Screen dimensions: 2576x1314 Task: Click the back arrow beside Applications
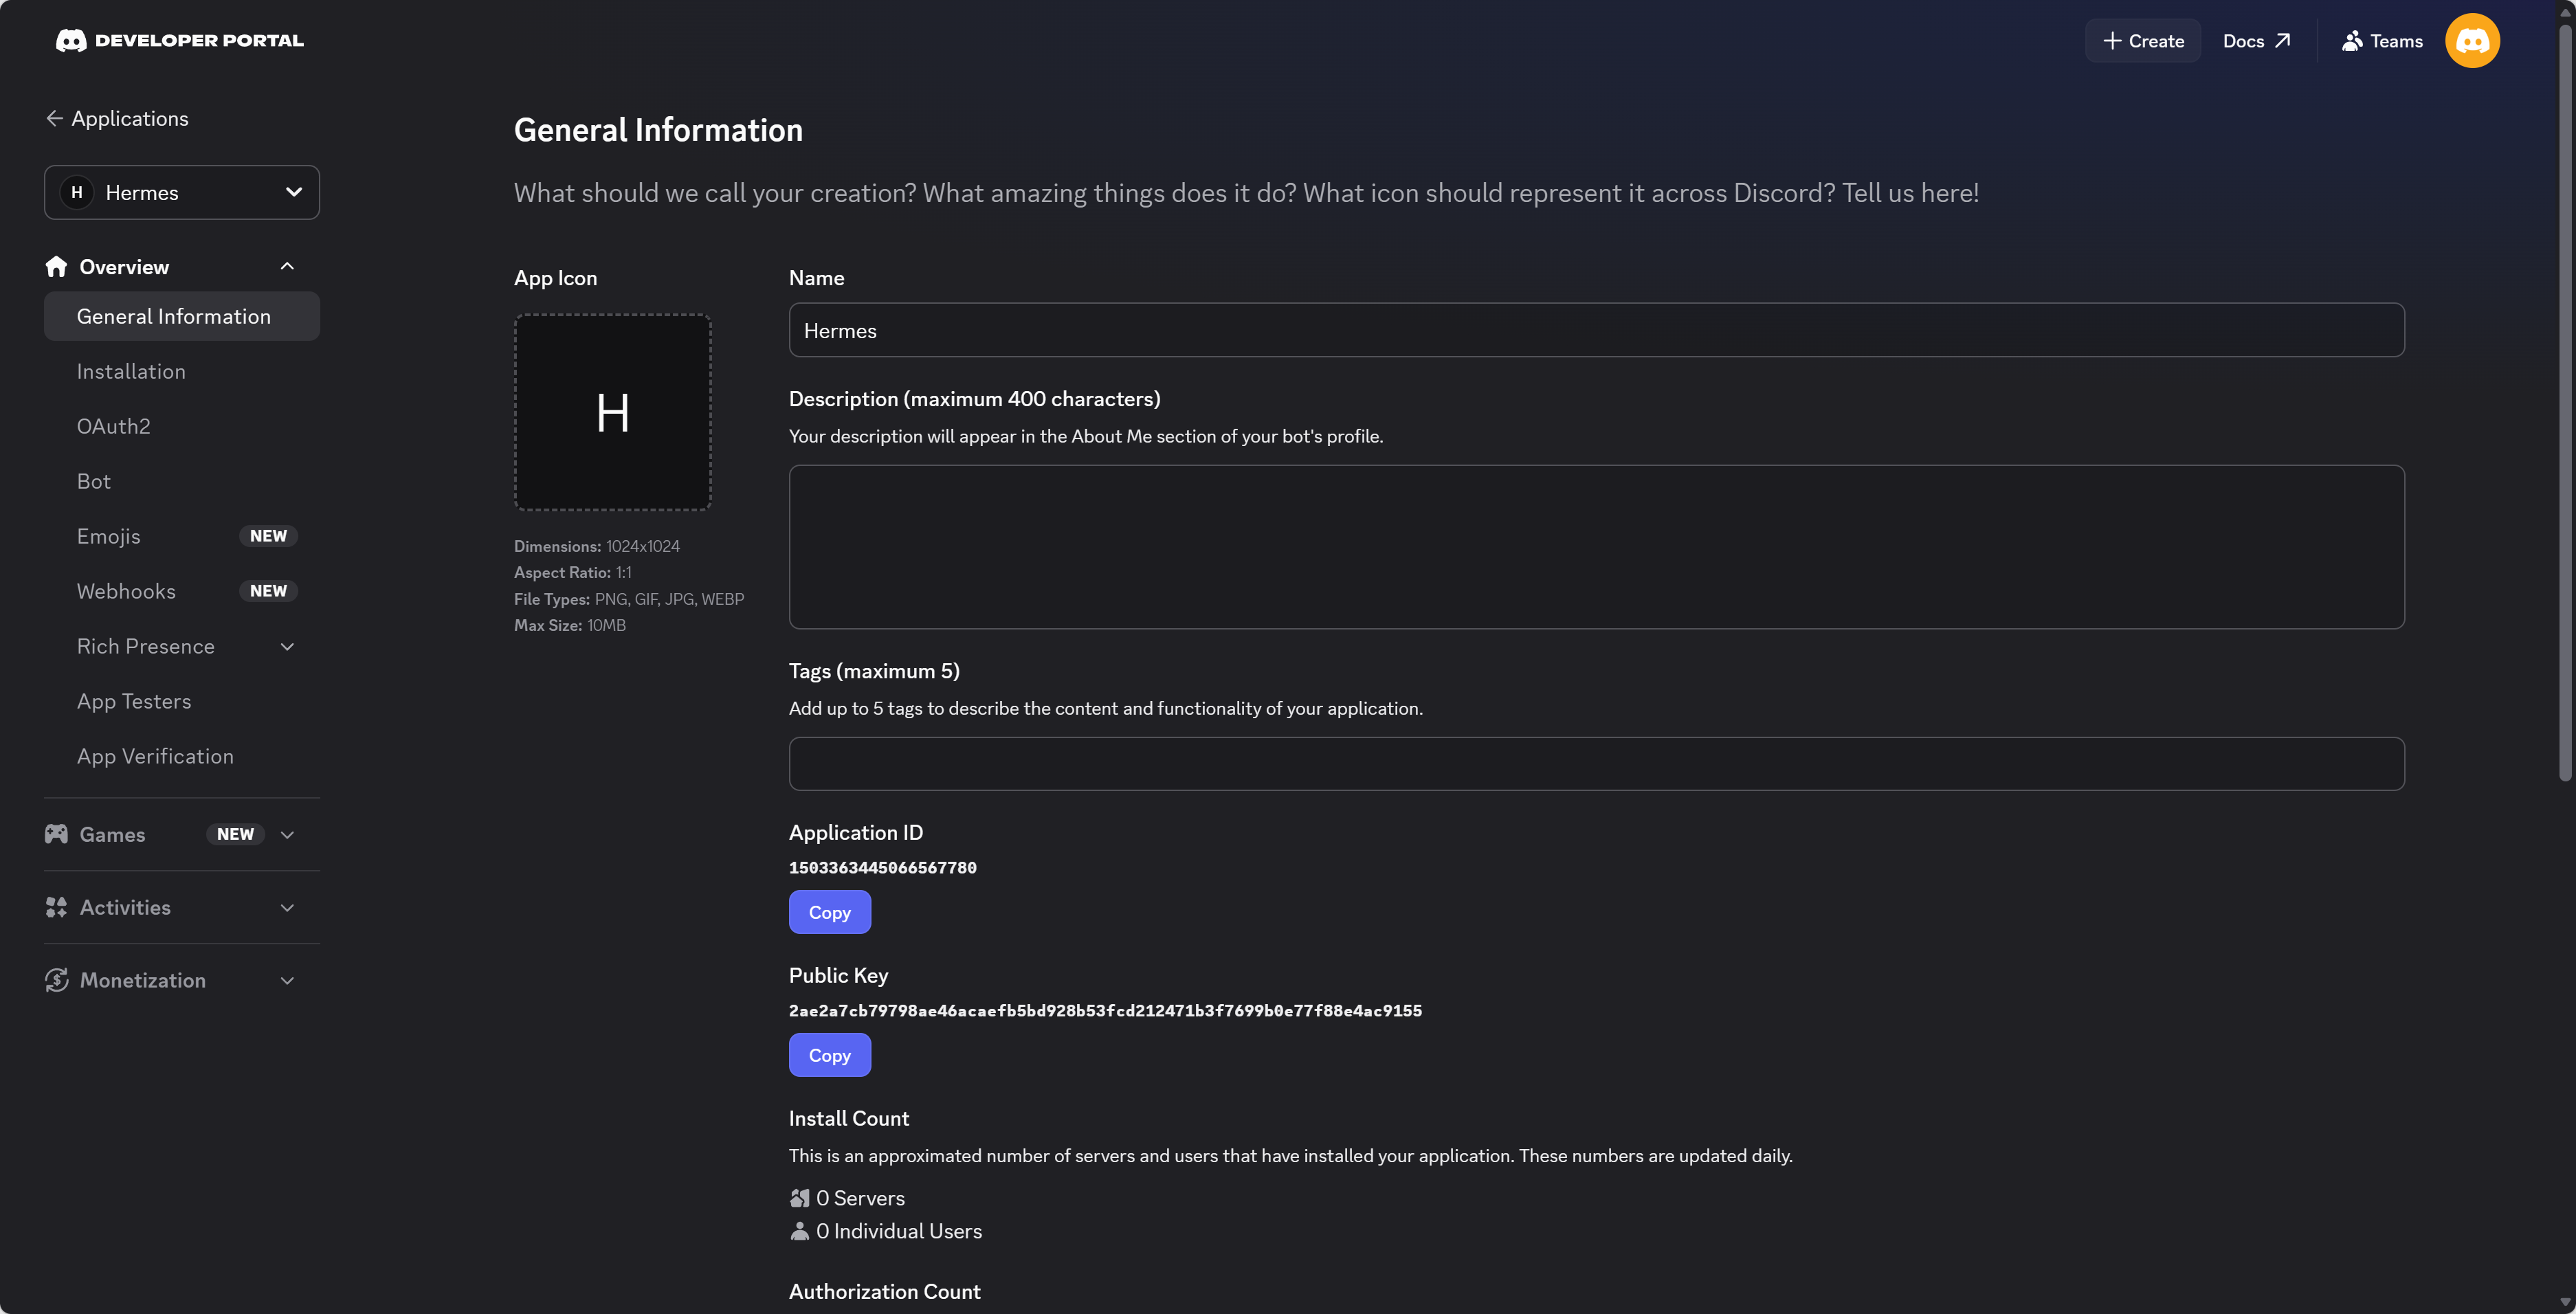[x=55, y=118]
